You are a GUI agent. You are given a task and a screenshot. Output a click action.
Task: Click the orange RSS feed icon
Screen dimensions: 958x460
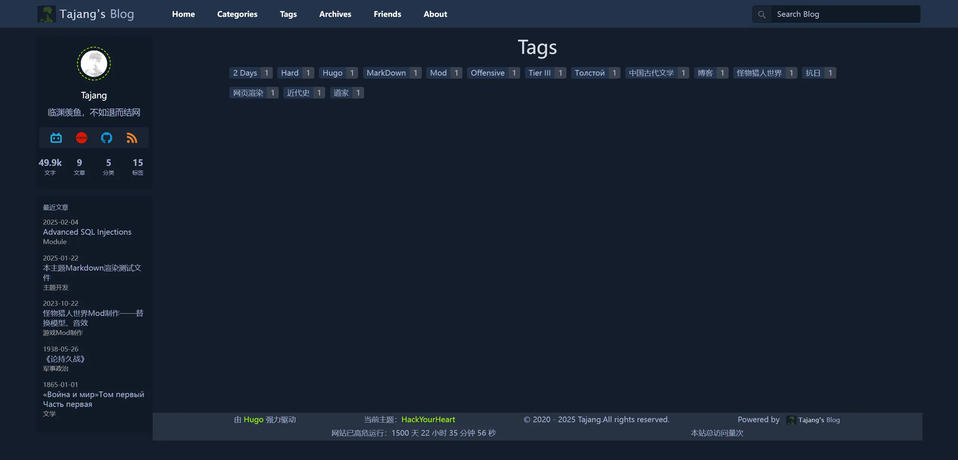click(132, 138)
